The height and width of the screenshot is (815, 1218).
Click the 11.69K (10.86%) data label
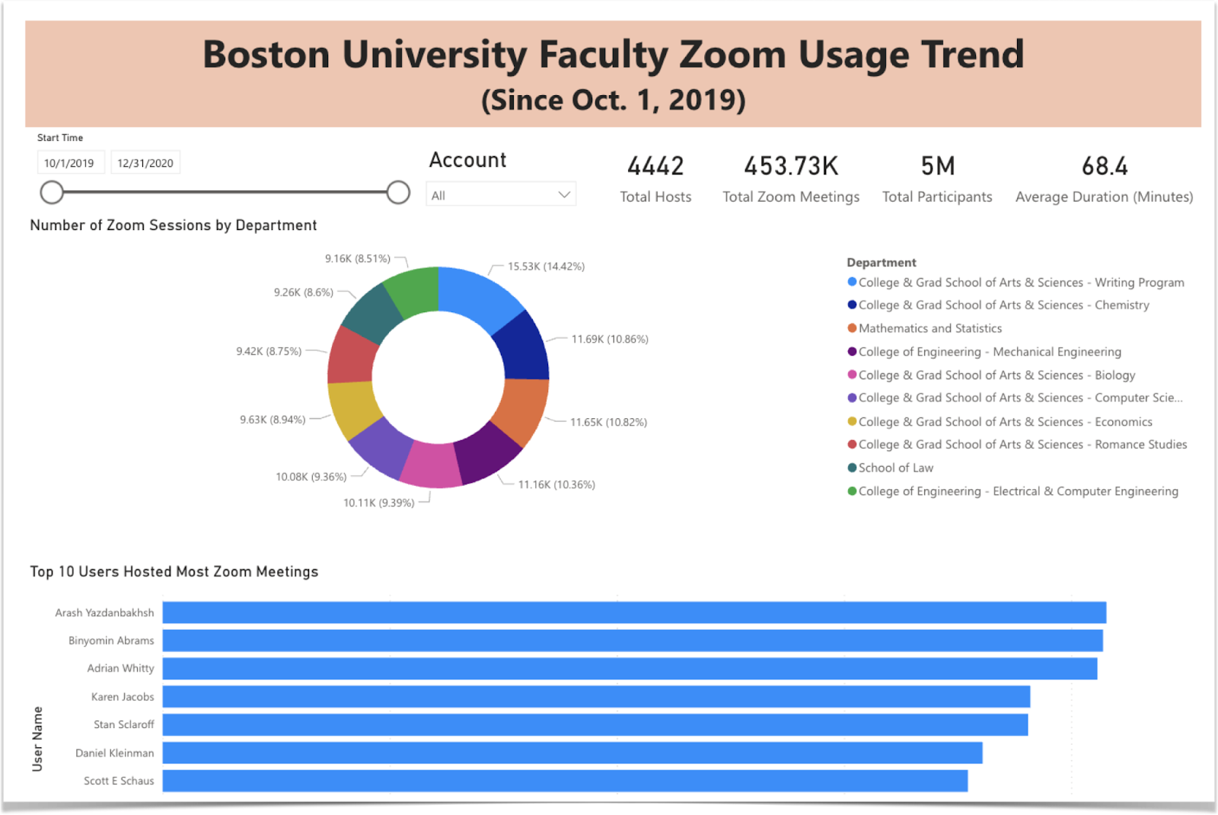pos(610,339)
